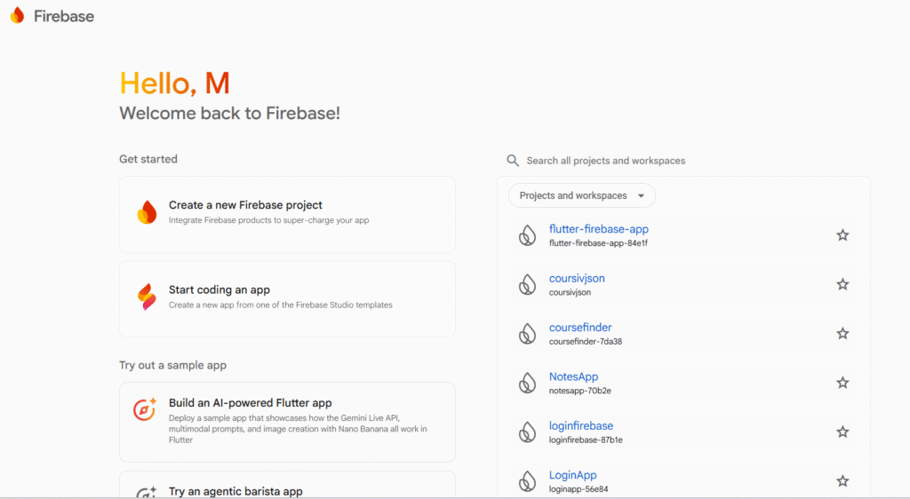The height and width of the screenshot is (499, 910).
Task: Star the flutter-firebase-app project
Action: [842, 235]
